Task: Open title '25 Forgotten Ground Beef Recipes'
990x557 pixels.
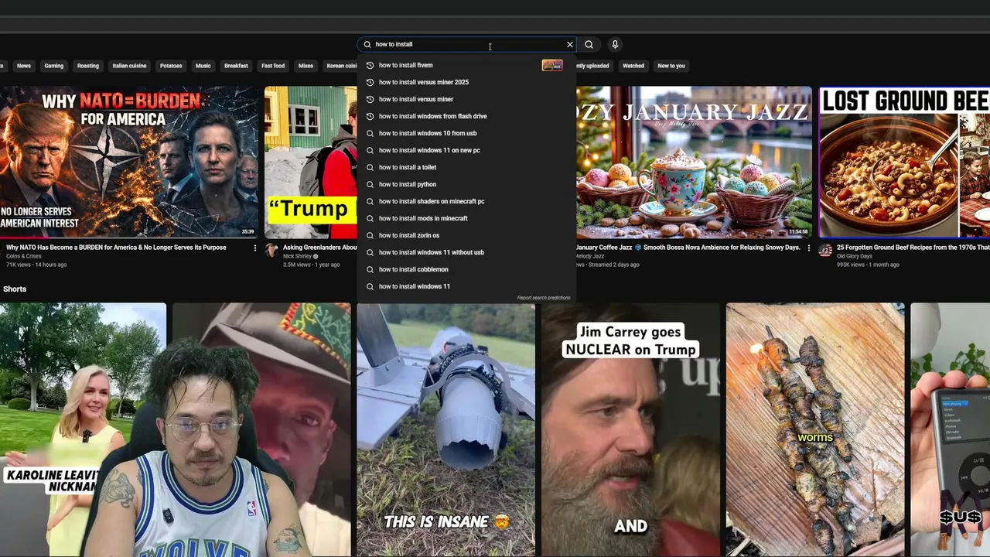Action: coord(913,248)
